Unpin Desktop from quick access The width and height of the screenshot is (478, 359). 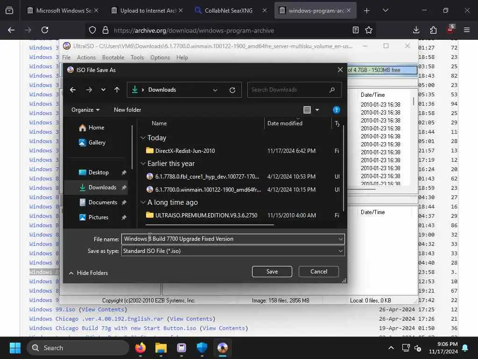pos(124,173)
